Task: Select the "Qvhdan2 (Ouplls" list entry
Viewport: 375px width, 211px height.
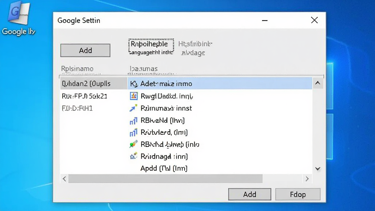Action: coord(94,84)
